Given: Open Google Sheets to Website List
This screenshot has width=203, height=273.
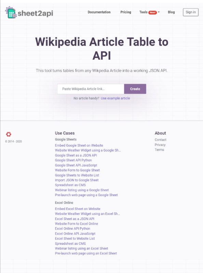Looking at the screenshot, I should (77, 175).
